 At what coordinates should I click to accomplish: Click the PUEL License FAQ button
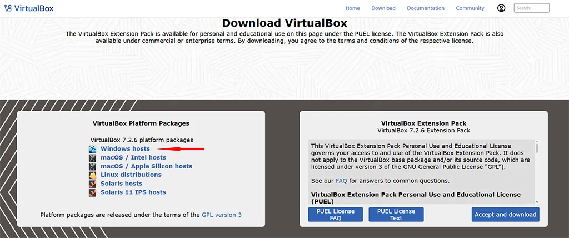coord(335,215)
